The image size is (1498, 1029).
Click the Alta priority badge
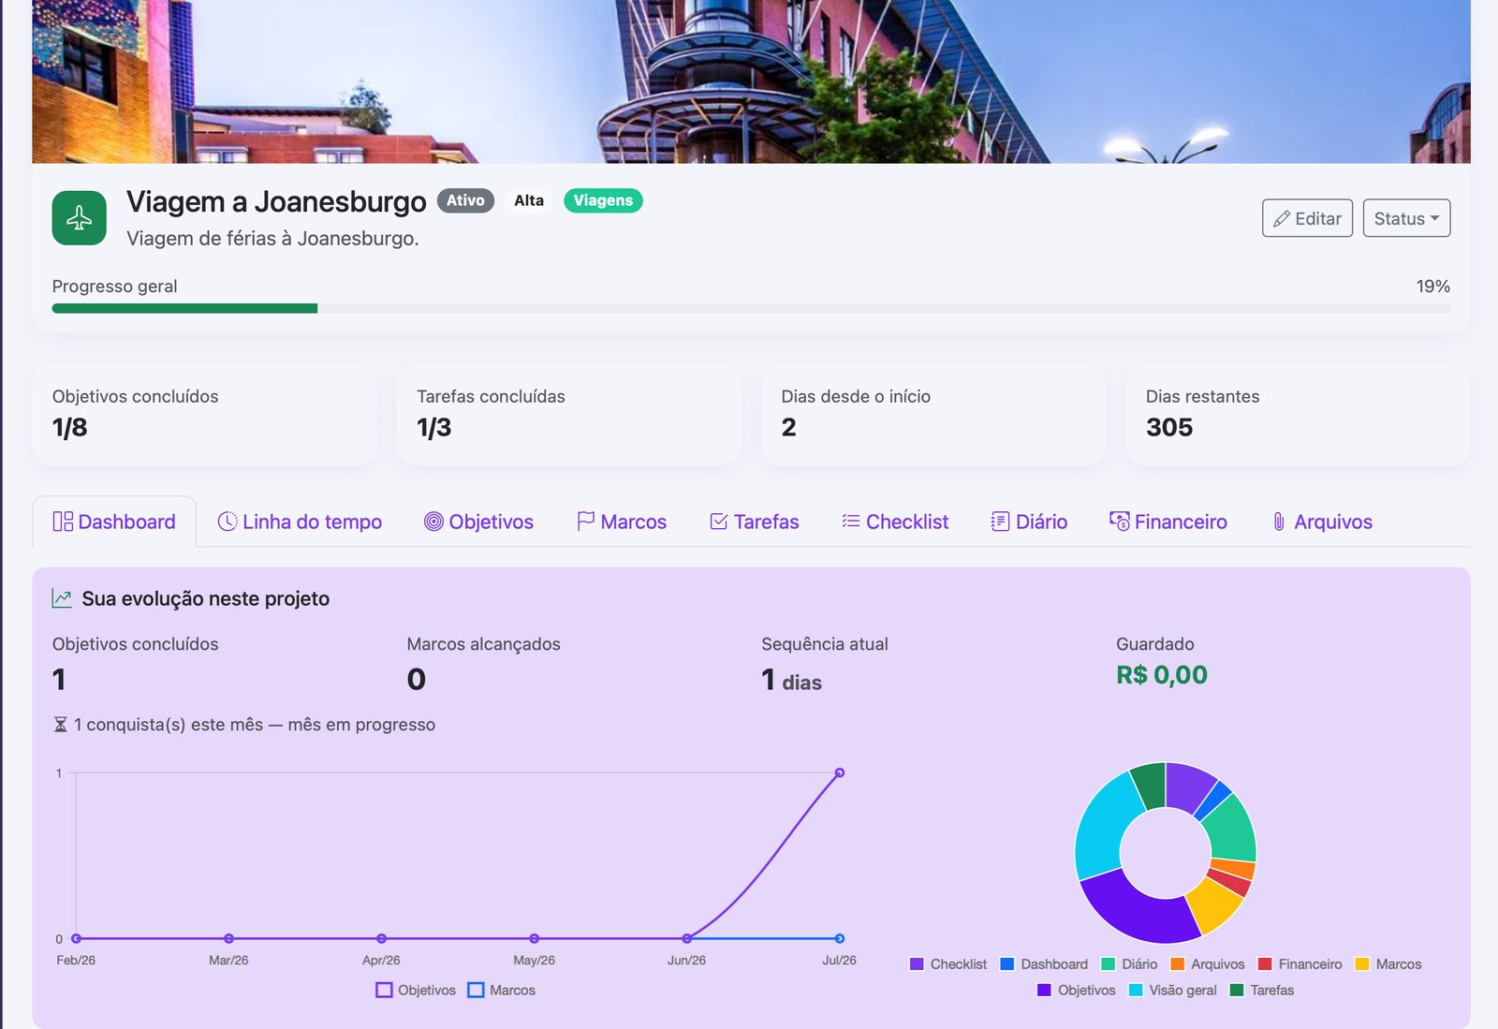coord(529,200)
